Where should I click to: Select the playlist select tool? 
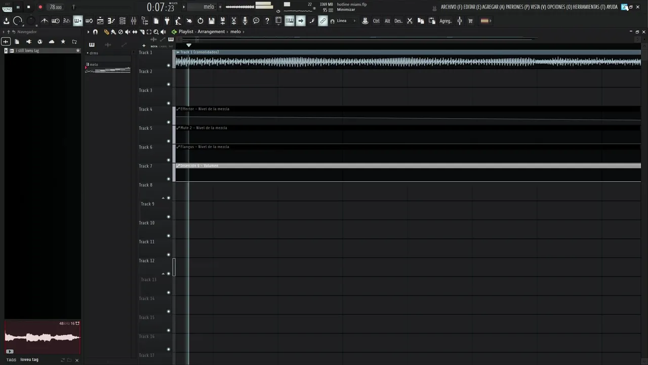(x=149, y=32)
